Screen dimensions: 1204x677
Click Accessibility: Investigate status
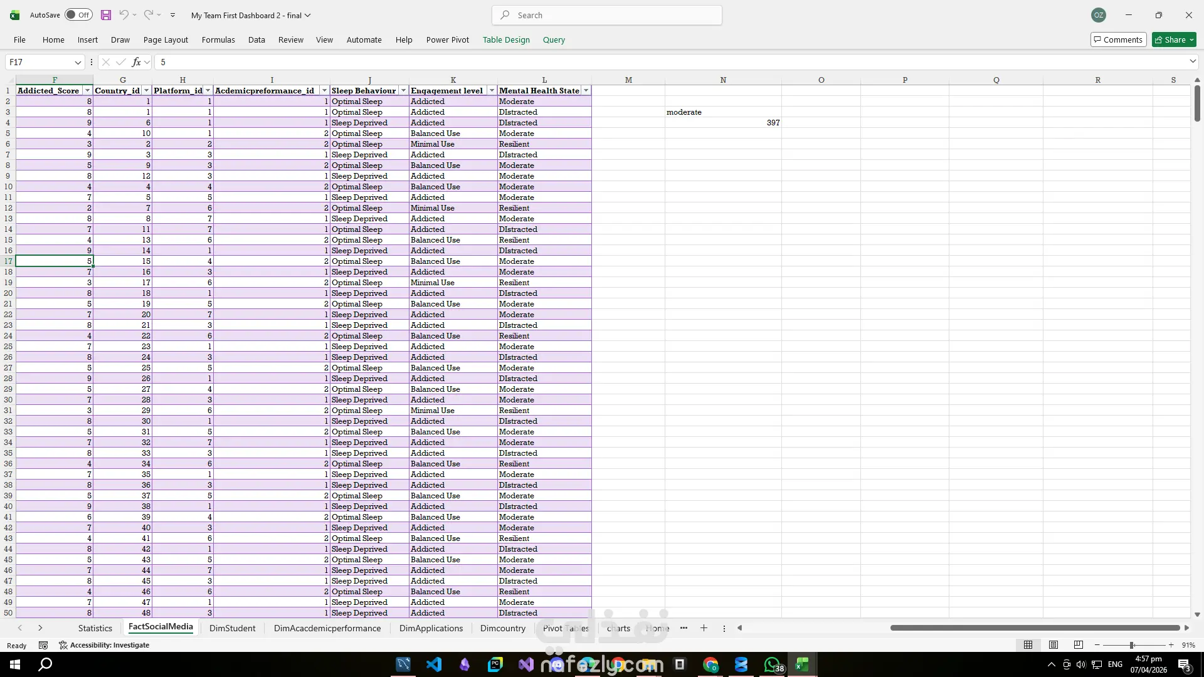pyautogui.click(x=104, y=645)
